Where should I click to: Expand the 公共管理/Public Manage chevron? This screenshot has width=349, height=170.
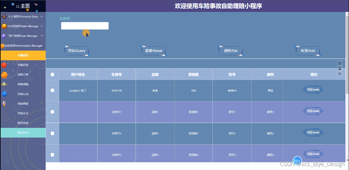click(42, 26)
